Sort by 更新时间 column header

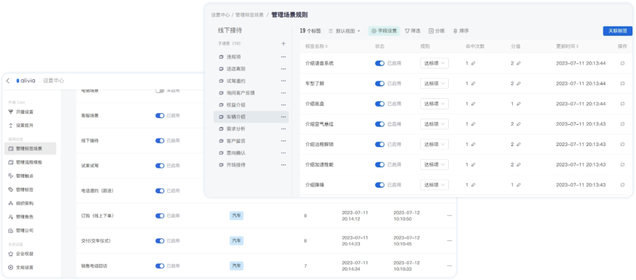[567, 46]
